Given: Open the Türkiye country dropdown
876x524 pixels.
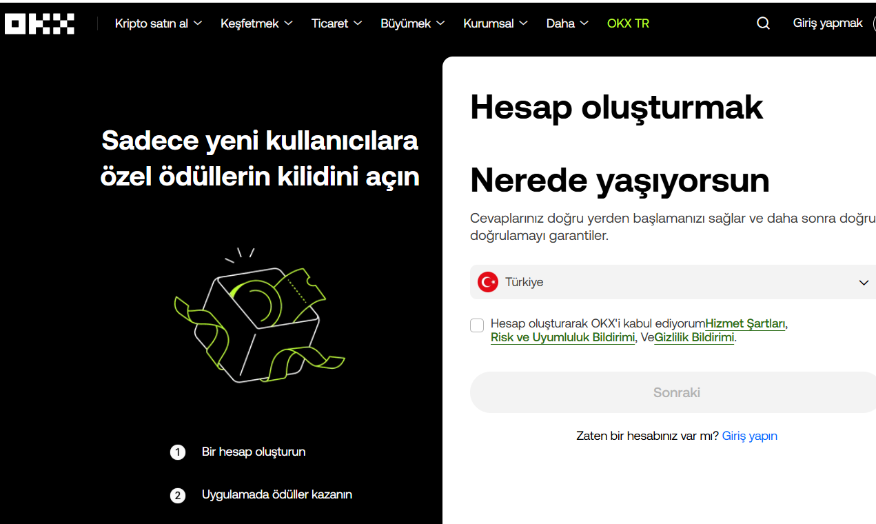Looking at the screenshot, I should (673, 282).
